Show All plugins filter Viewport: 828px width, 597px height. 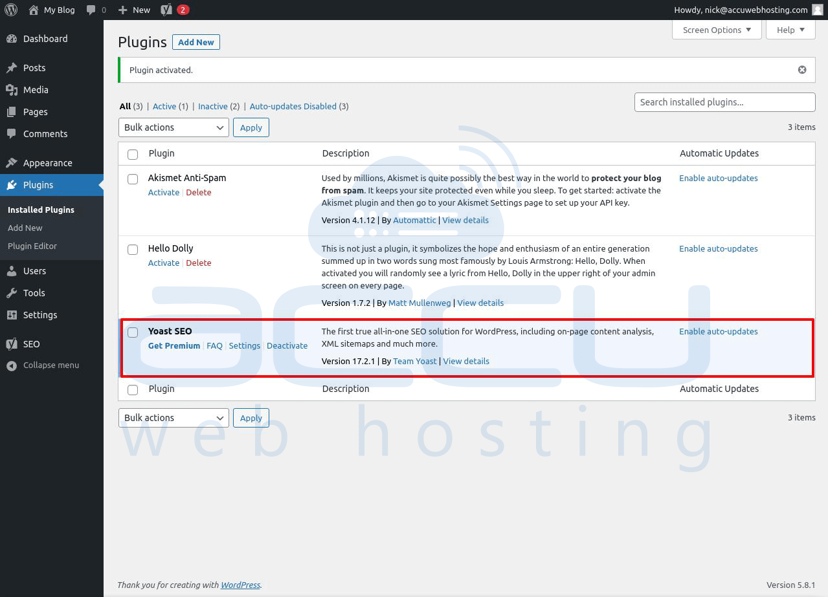(125, 106)
